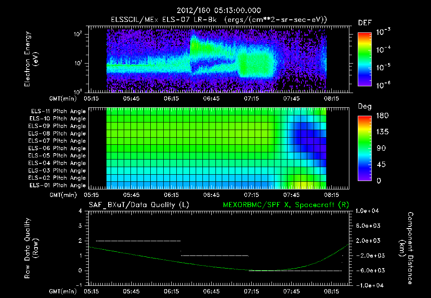Click the ELS-02 Pitch Angle row label

tap(57, 178)
